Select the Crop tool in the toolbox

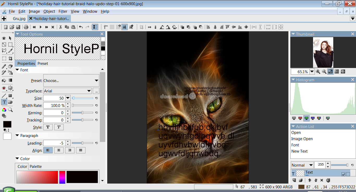(x=10, y=58)
